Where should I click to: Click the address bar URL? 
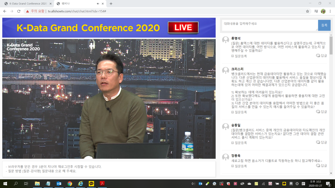77,11
